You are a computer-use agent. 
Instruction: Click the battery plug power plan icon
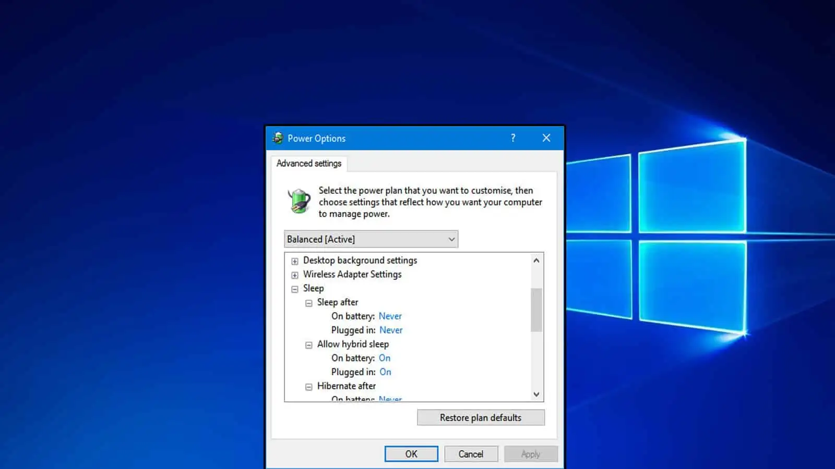[299, 202]
